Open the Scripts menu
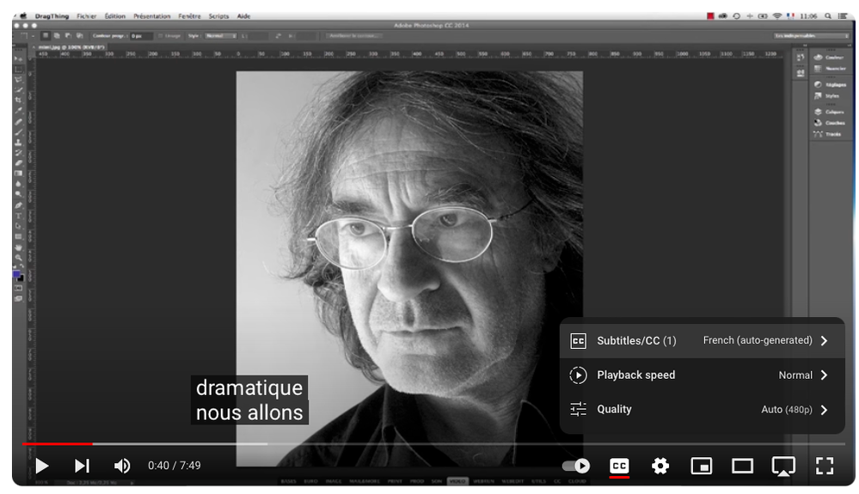 point(218,15)
